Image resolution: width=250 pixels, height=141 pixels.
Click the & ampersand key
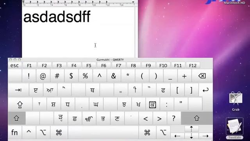[114, 76]
